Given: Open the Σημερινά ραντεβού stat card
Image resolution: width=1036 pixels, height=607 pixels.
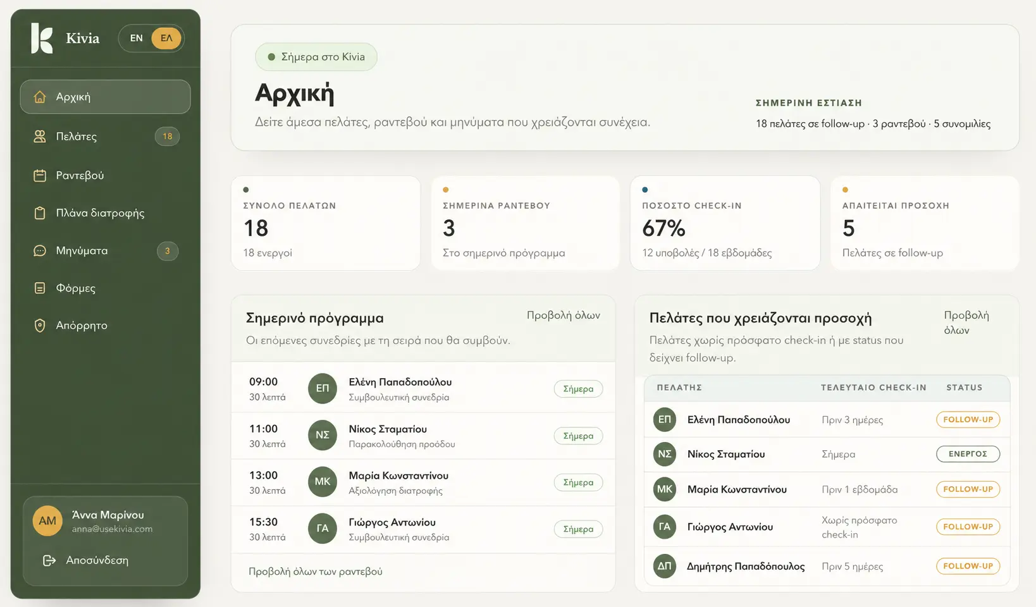Looking at the screenshot, I should click(526, 223).
